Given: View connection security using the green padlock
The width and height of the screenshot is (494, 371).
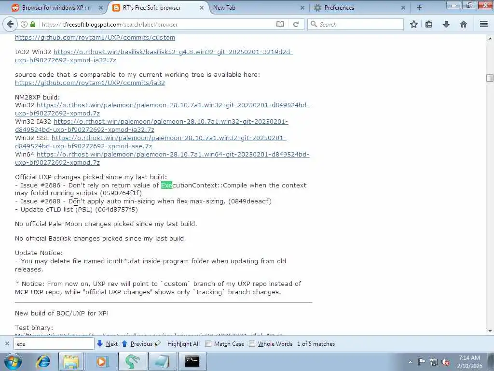Looking at the screenshot, I should [x=33, y=24].
